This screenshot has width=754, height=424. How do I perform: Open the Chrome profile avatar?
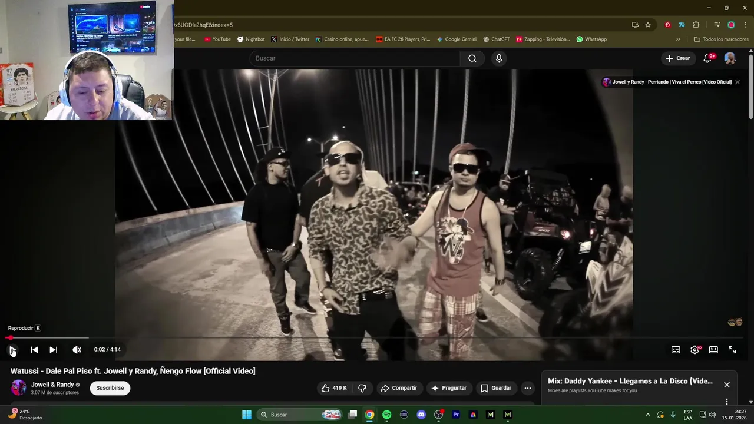pyautogui.click(x=731, y=25)
